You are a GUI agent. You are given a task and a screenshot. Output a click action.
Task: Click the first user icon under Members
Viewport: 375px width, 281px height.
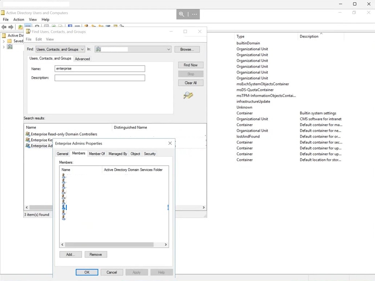click(64, 175)
